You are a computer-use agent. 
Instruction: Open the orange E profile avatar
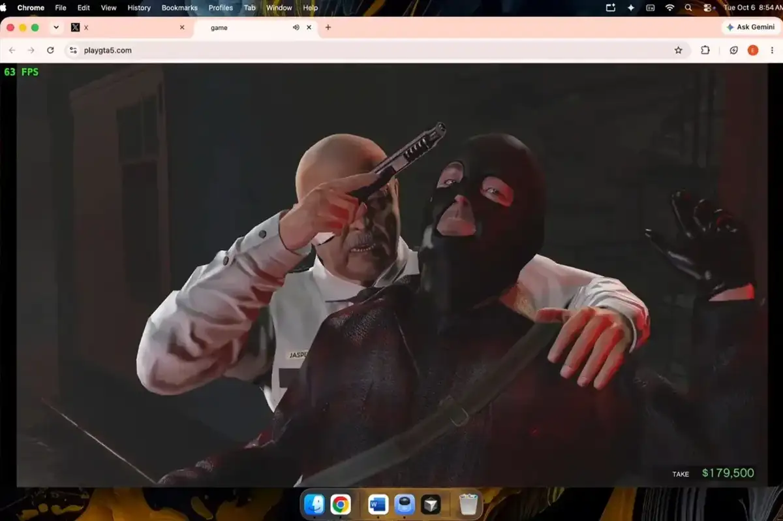coord(753,50)
